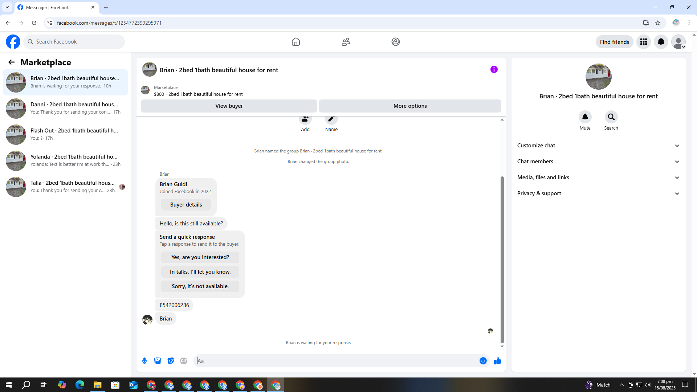Click the Search conversation magnifier icon
Viewport: 697px width, 392px height.
tap(611, 117)
